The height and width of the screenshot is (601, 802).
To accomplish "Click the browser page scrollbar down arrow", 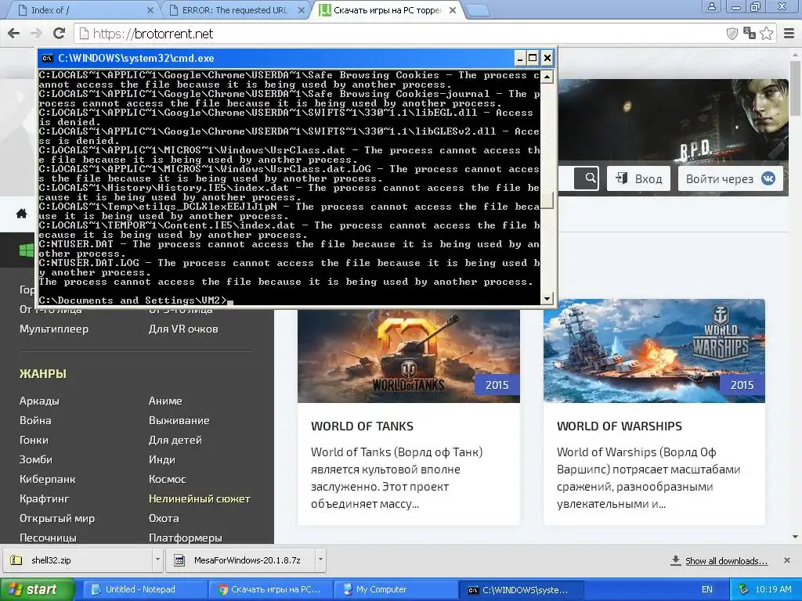I will pos(796,537).
